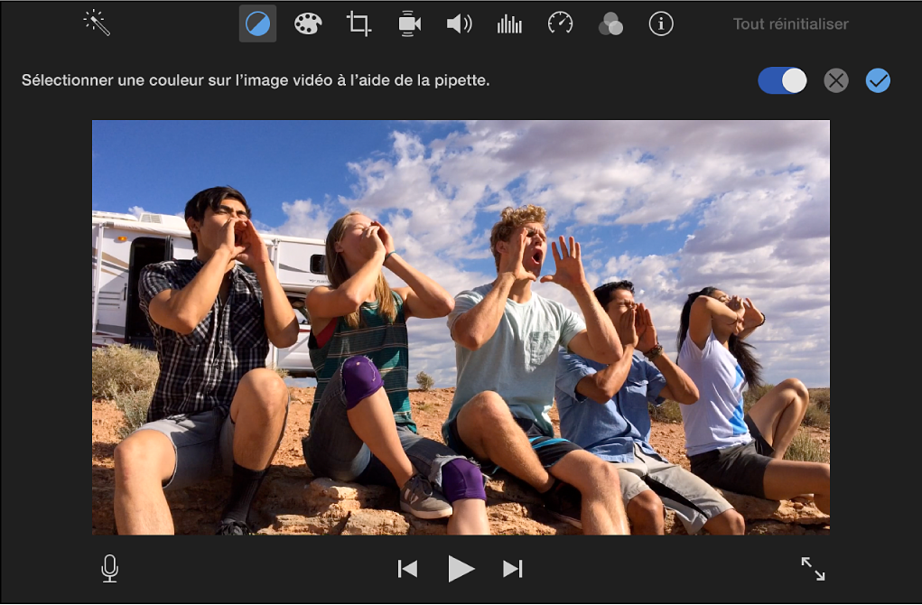Open the speed settings

pyautogui.click(x=560, y=24)
